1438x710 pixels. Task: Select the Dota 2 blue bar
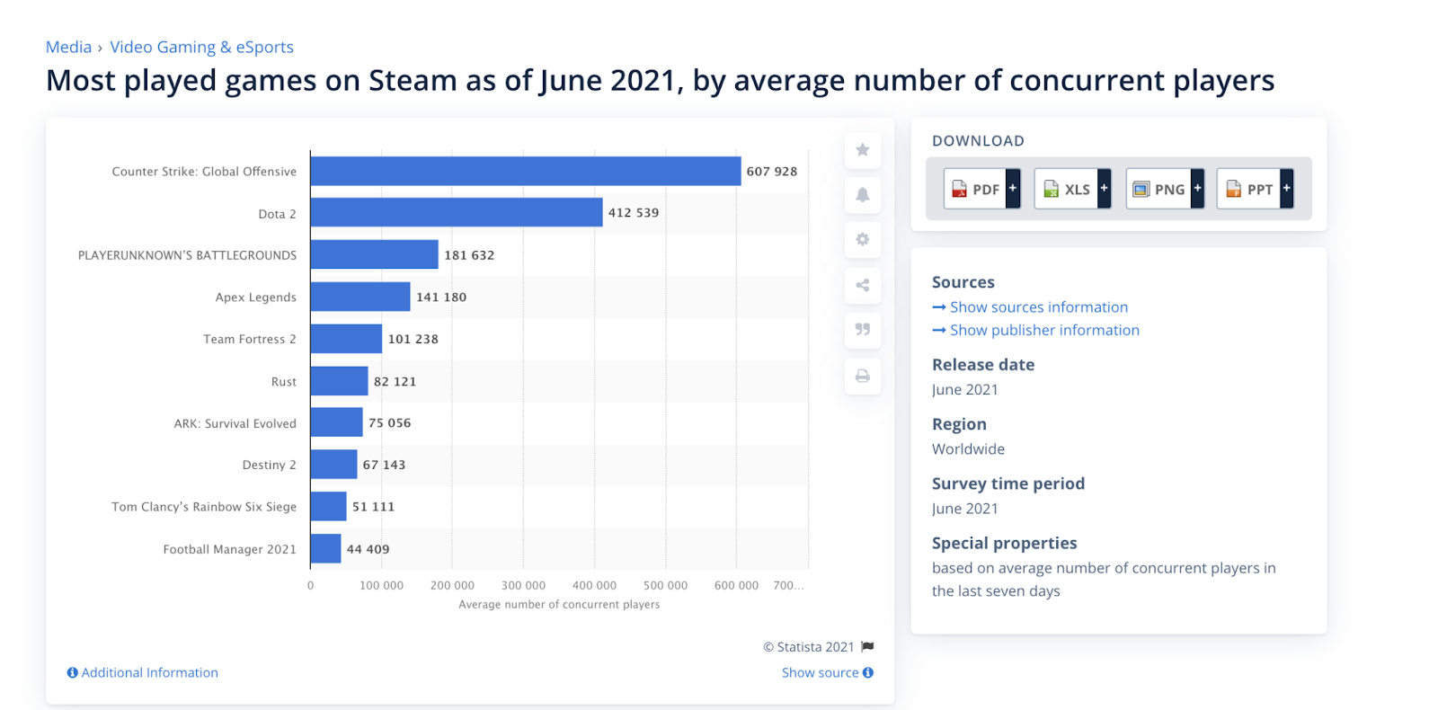click(457, 213)
